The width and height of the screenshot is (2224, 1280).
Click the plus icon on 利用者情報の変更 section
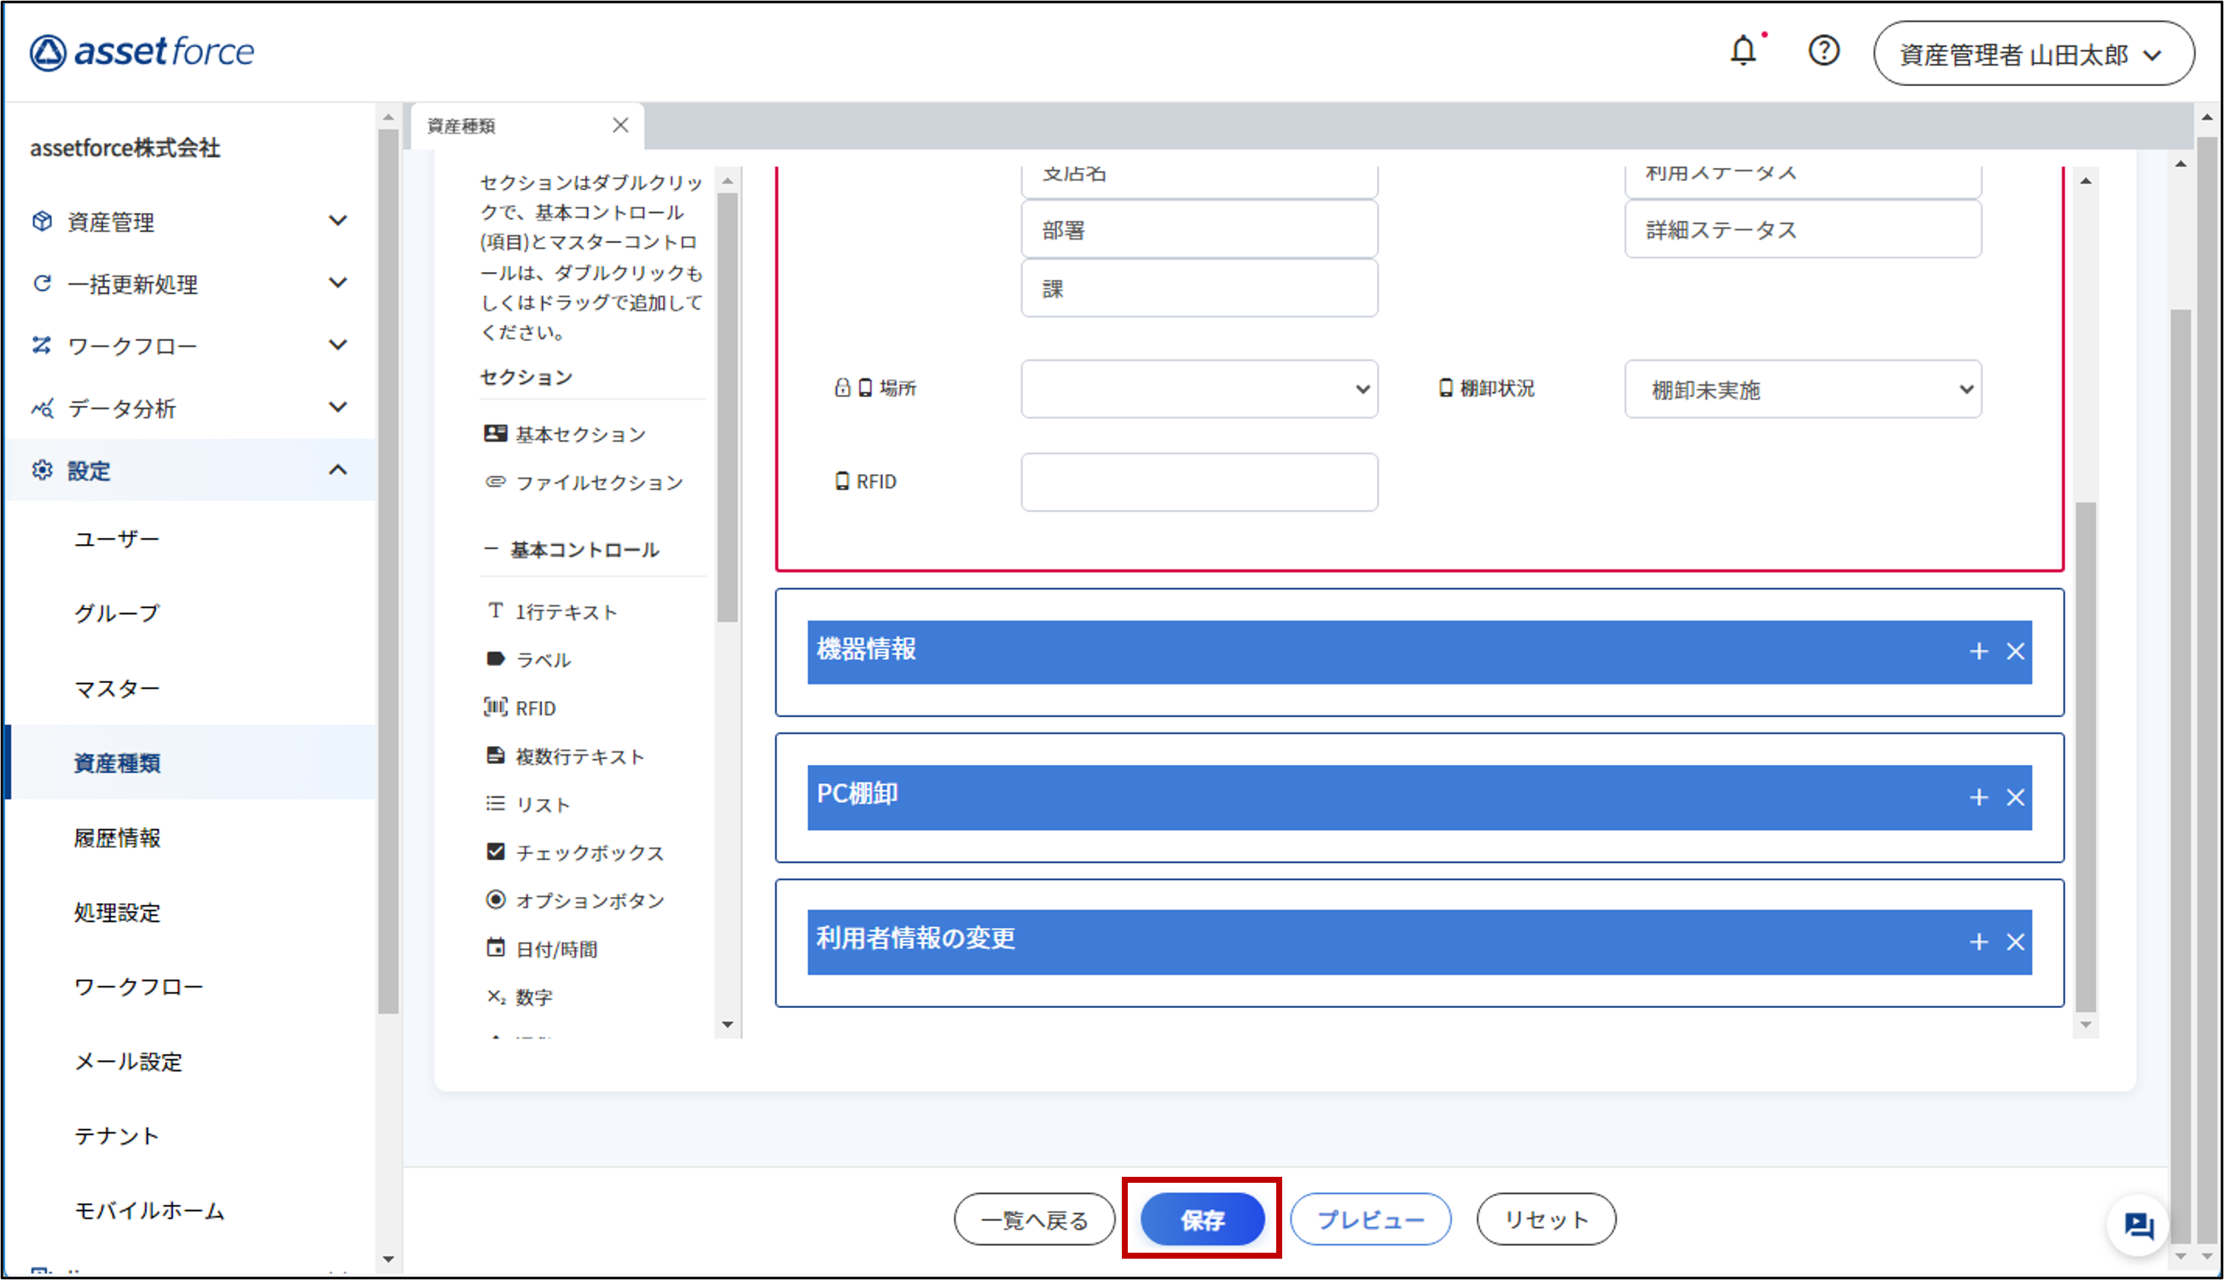coord(1978,942)
